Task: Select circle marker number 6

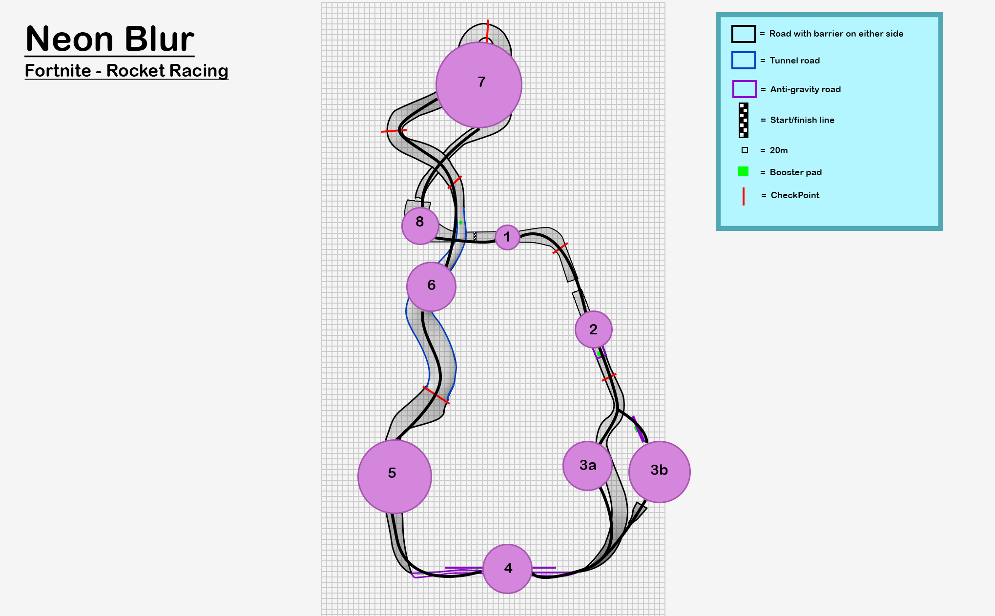Action: (431, 287)
